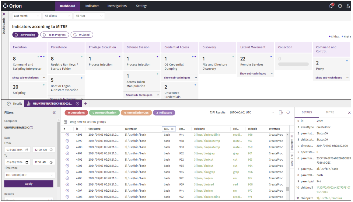Click the row icon for id 4901
The width and height of the screenshot is (353, 202).
pyautogui.click(x=67, y=153)
